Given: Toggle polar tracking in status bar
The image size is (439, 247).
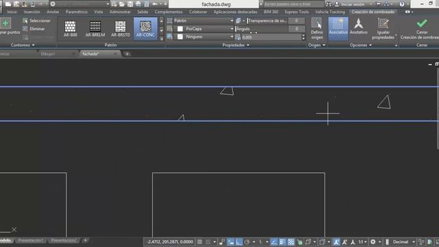Looking at the screenshot, I should click(x=247, y=242).
